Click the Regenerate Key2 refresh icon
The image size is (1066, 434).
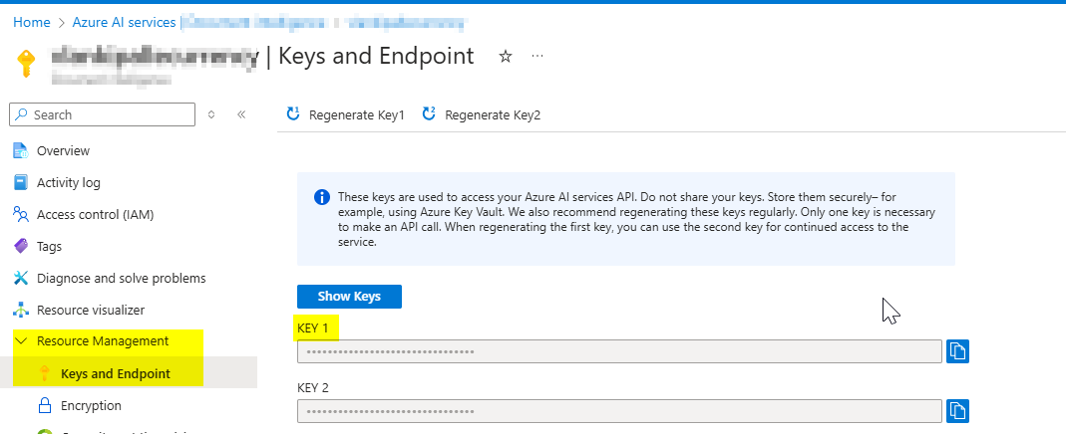tap(430, 113)
